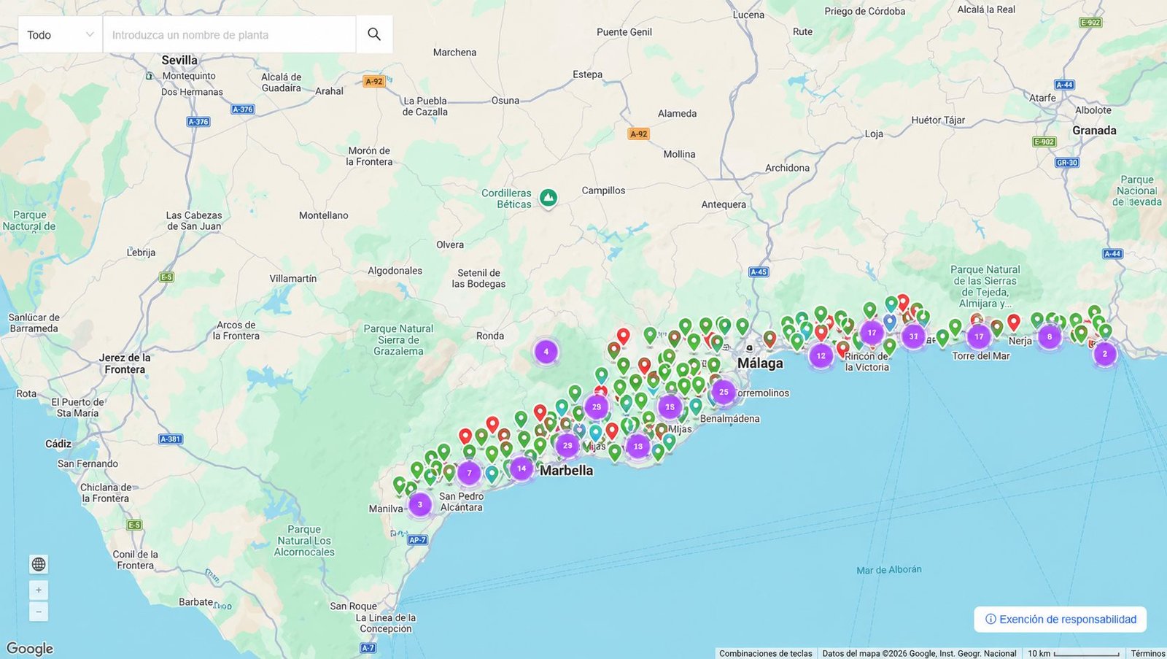
Task: Select the red pin just above the Nerja label
Action: (x=1014, y=322)
